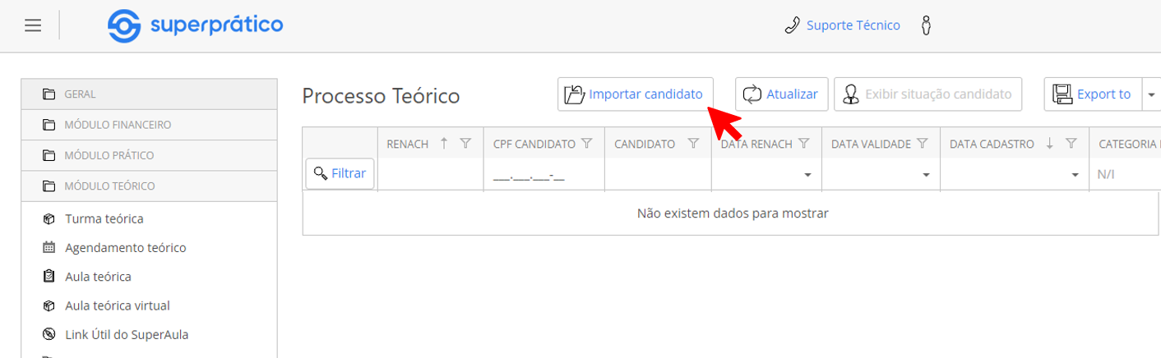Click the CPF CANDIDATO filter input field
Viewport: 1161px width, 358px height.
[x=543, y=175]
